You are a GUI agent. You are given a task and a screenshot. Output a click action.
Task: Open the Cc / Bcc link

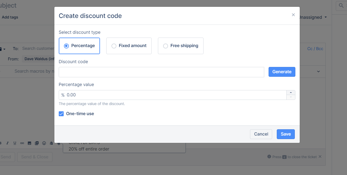pos(315,49)
